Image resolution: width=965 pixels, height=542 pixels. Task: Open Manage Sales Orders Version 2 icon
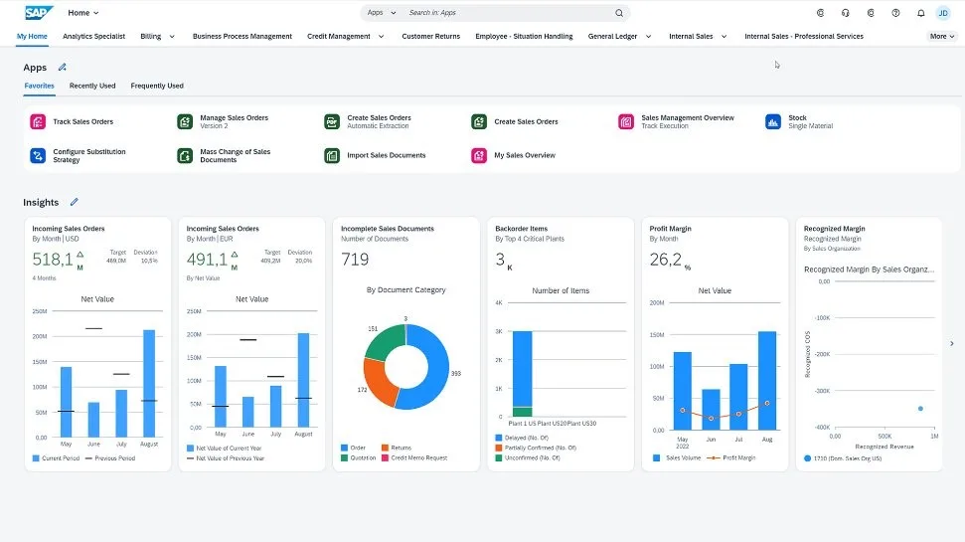pos(185,122)
